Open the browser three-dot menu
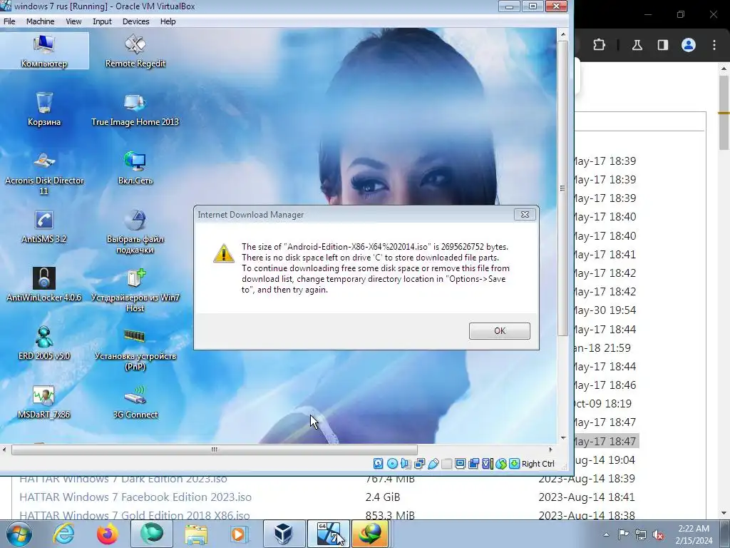This screenshot has width=730, height=548. click(714, 45)
